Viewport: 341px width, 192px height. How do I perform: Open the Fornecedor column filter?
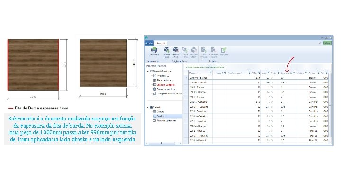click(x=225, y=73)
